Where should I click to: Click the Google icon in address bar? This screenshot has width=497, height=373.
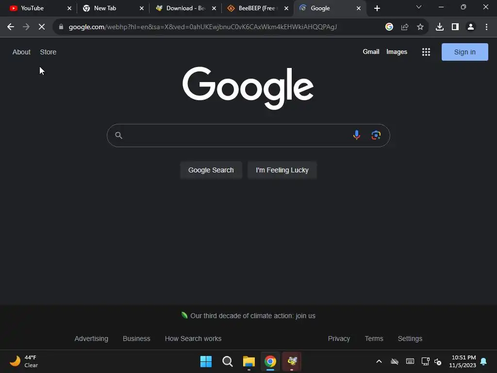[389, 27]
